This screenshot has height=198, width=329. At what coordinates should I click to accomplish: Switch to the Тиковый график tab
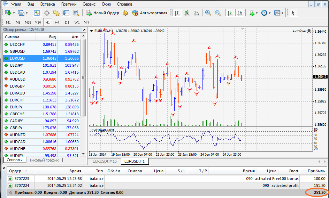(44, 160)
